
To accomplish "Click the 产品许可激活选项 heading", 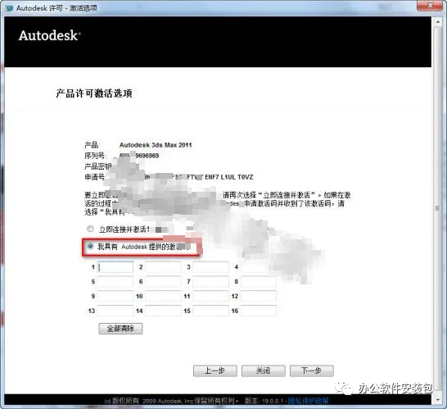I will click(94, 93).
